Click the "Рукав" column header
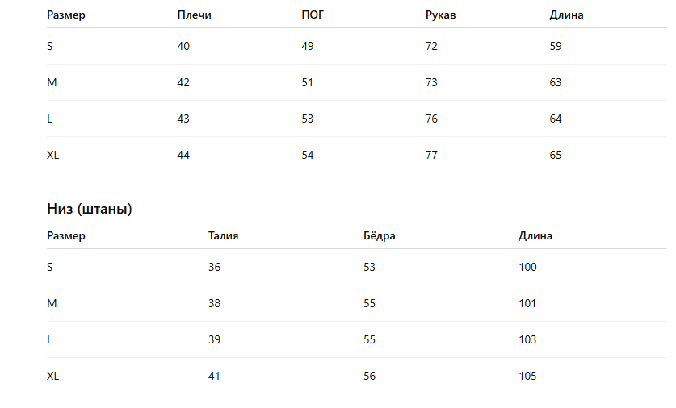The height and width of the screenshot is (408, 676). [440, 15]
